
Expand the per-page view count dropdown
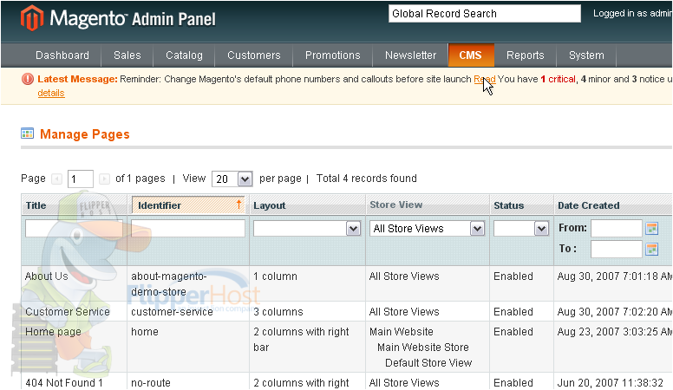point(232,179)
